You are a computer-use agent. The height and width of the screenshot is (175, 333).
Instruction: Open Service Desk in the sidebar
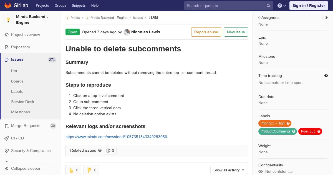tap(22, 102)
